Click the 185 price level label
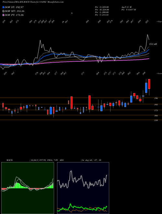The width and height of the screenshot is (162, 214). tap(156, 105)
